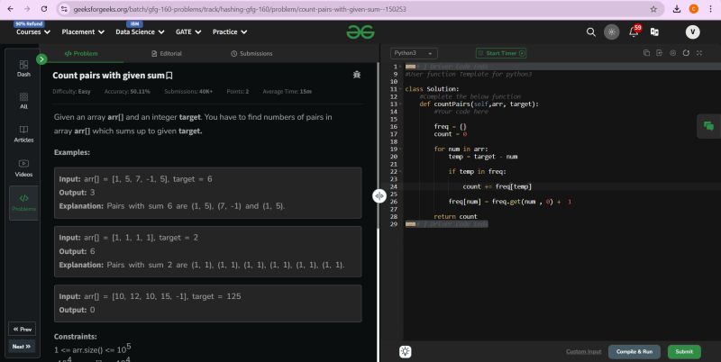Click the panel splitter handle

pyautogui.click(x=379, y=196)
